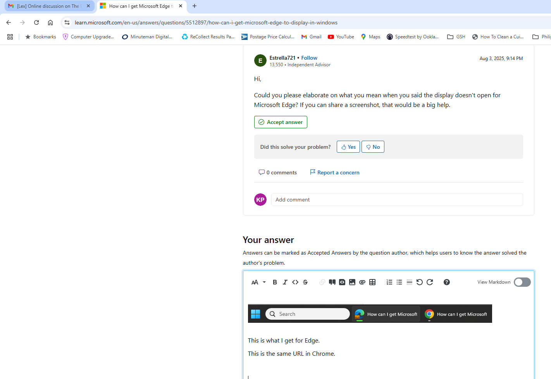The image size is (551, 379).
Task: Create a bulleted list
Action: (x=399, y=282)
